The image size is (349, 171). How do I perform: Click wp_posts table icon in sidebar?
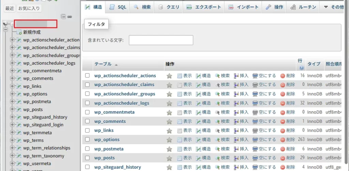[x=19, y=110]
